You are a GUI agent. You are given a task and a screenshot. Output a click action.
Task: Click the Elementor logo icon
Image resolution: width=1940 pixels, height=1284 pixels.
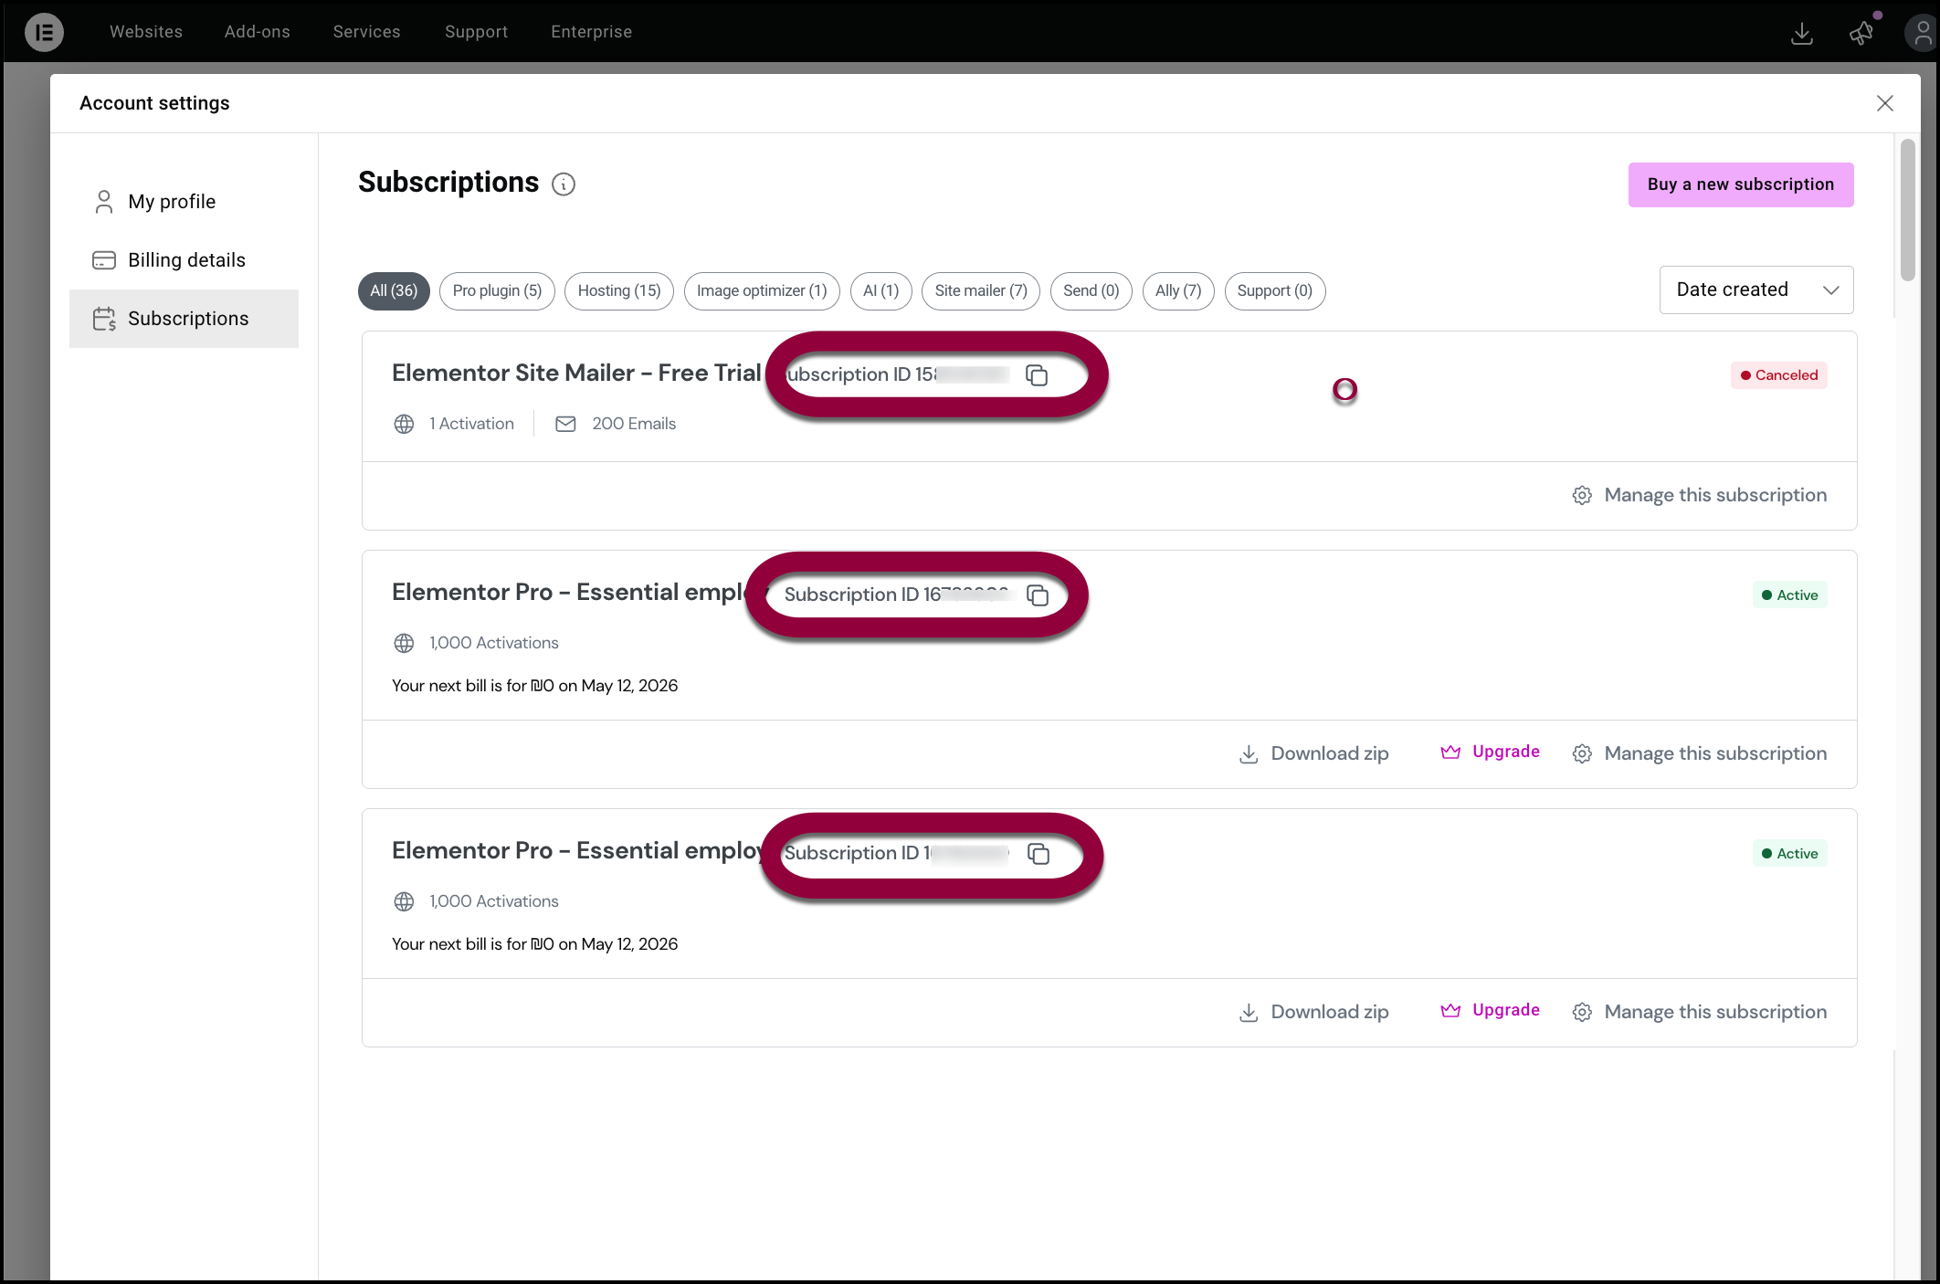[x=44, y=32]
